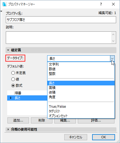Viewport: 120px width, 143px height.
Task: Collapse the 値定義 section
Action: click(8, 50)
